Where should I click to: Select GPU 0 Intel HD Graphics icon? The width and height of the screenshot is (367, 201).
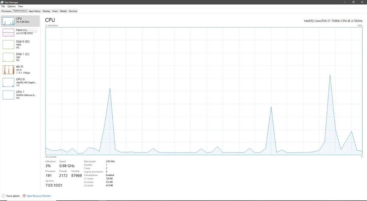coord(8,83)
